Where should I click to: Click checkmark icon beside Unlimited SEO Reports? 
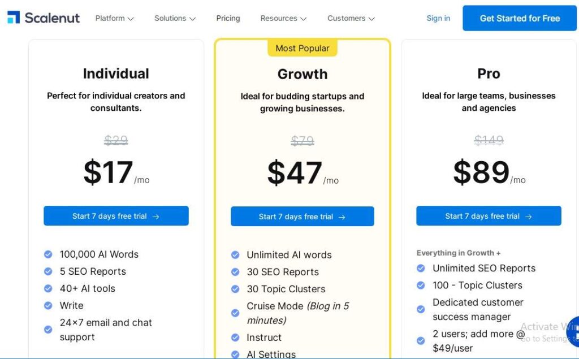coord(421,269)
